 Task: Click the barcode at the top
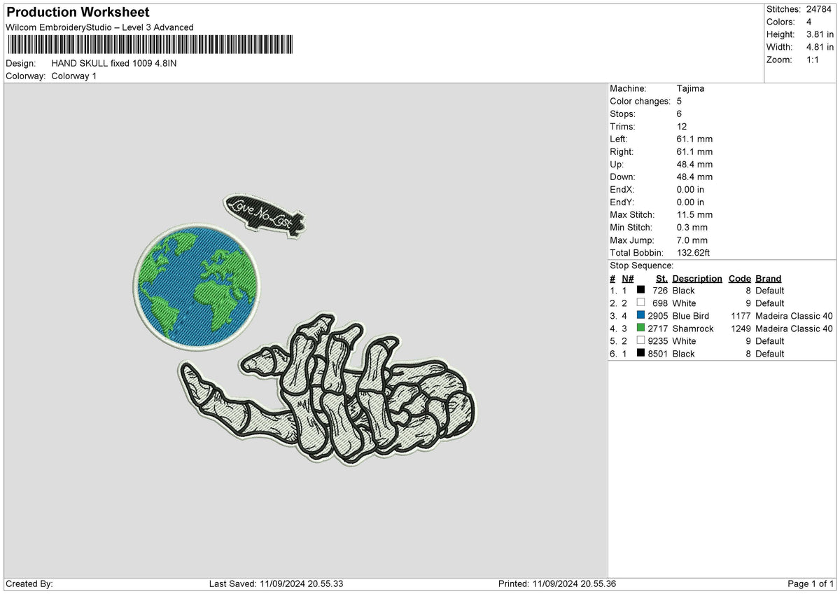[150, 43]
